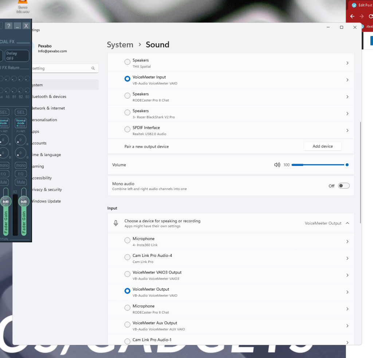
Task: Choose VoiceMeeter Aux Output input
Action: pyautogui.click(x=127, y=325)
